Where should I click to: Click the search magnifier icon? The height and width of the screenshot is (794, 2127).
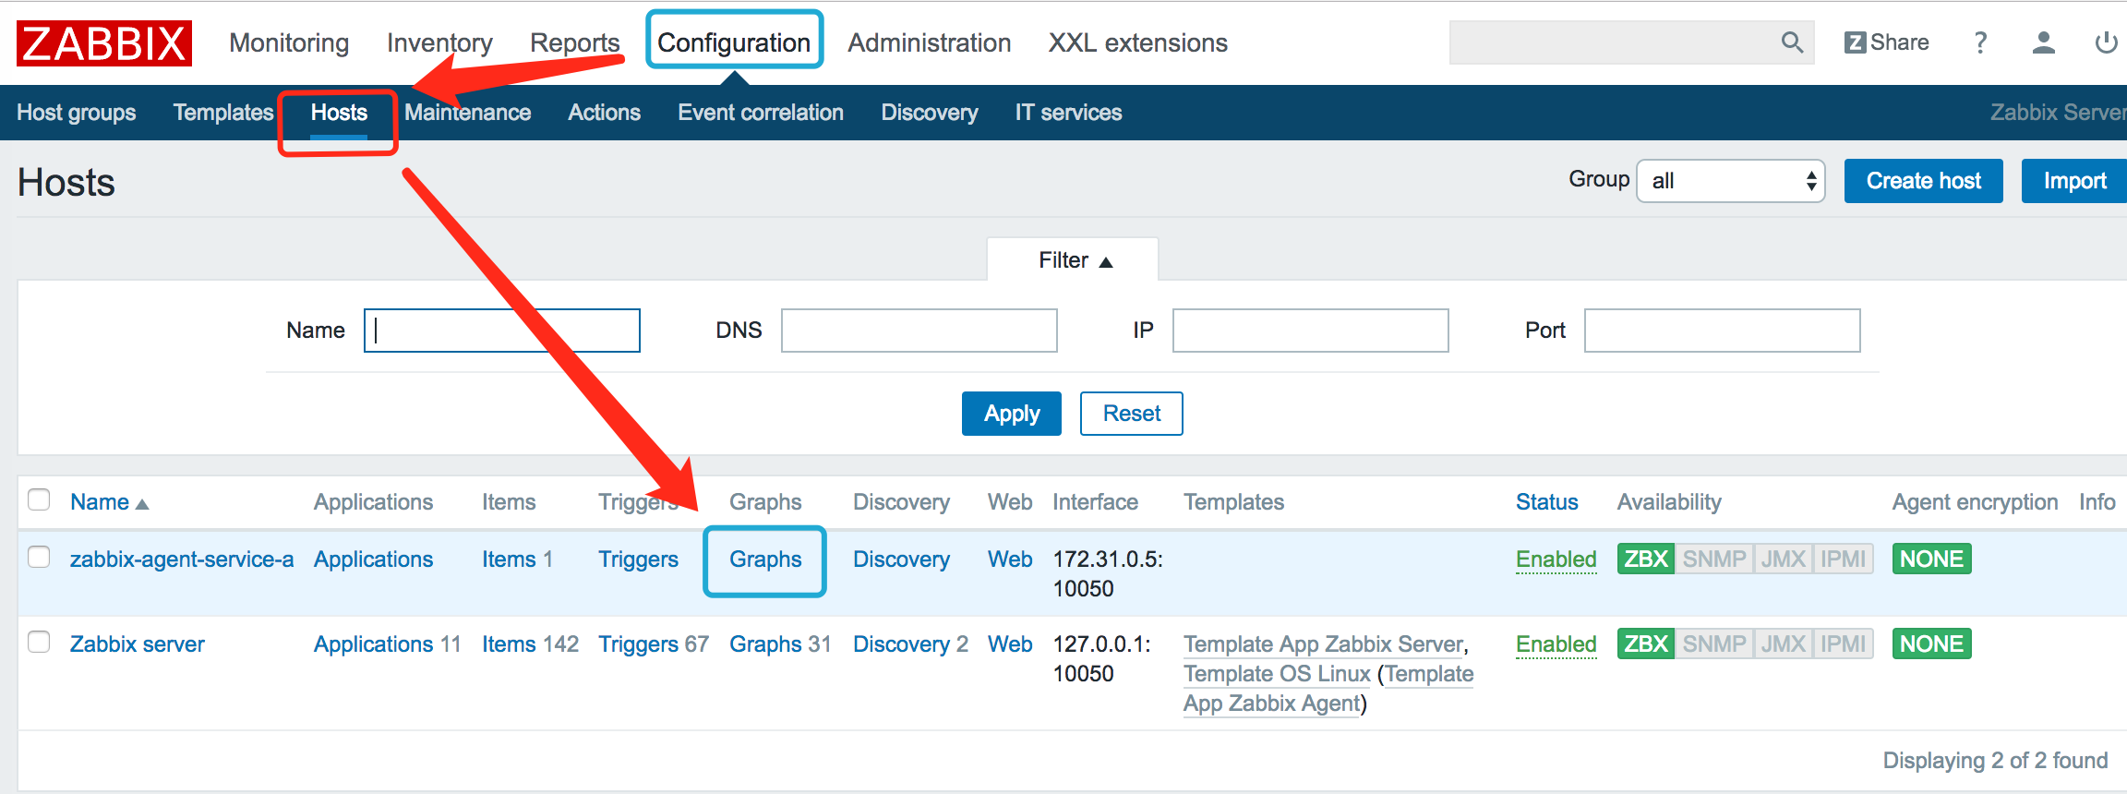click(1792, 42)
